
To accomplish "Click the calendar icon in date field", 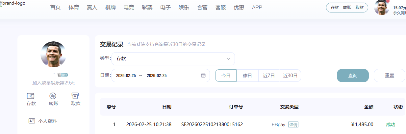I will pos(203,76).
